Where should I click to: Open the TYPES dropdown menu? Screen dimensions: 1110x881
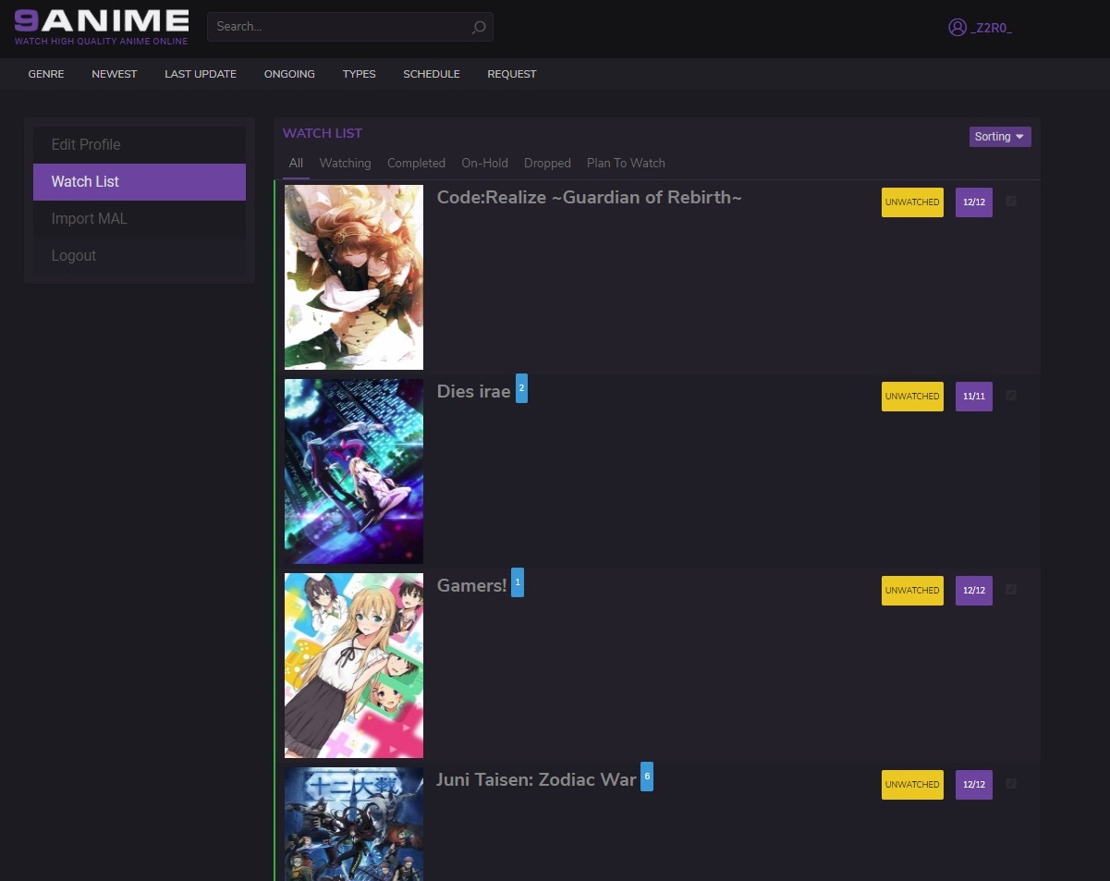point(359,74)
